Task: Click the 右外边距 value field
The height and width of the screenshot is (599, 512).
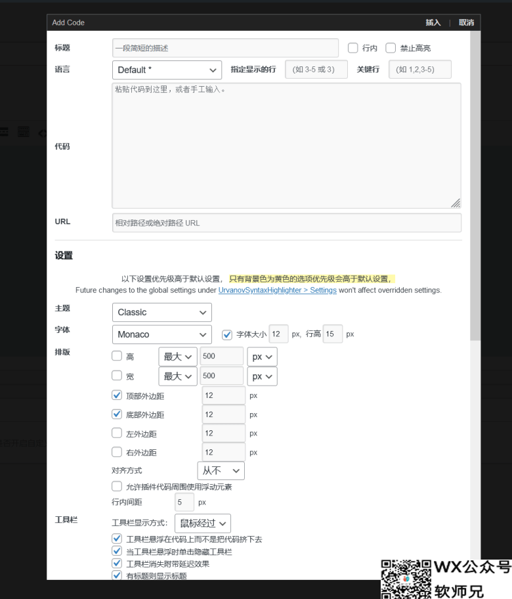Action: [224, 453]
